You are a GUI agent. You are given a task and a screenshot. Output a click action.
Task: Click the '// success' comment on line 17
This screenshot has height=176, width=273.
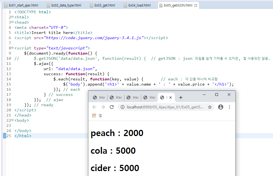61,95
